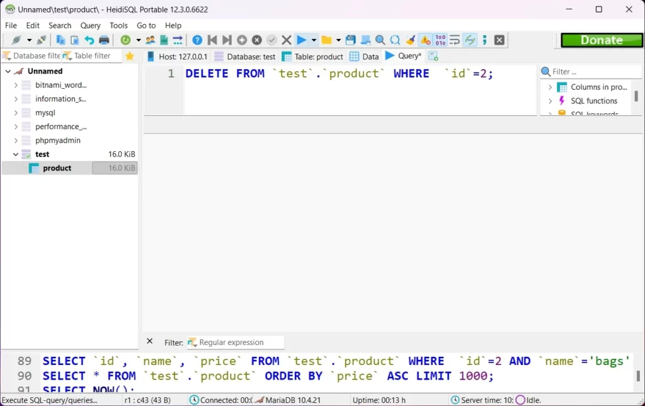Screen dimensions: 645x406
Task: Open the Query menu
Action: (90, 25)
